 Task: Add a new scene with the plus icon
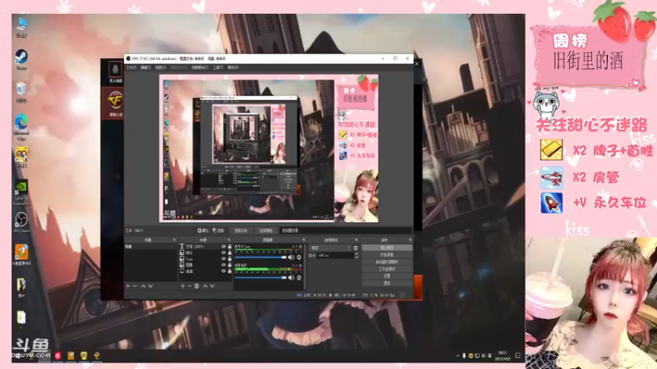(x=128, y=286)
